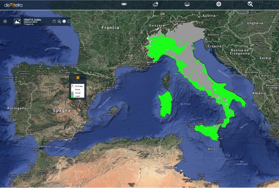Click the HSAF10_Index layer title
The height and width of the screenshot is (188, 279).
click(32, 20)
